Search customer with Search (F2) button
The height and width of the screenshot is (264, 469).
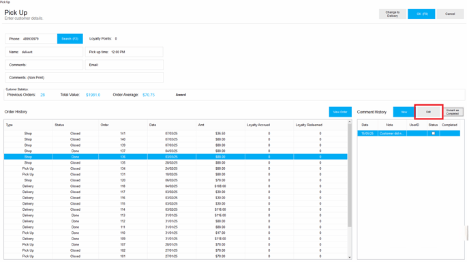pyautogui.click(x=70, y=39)
